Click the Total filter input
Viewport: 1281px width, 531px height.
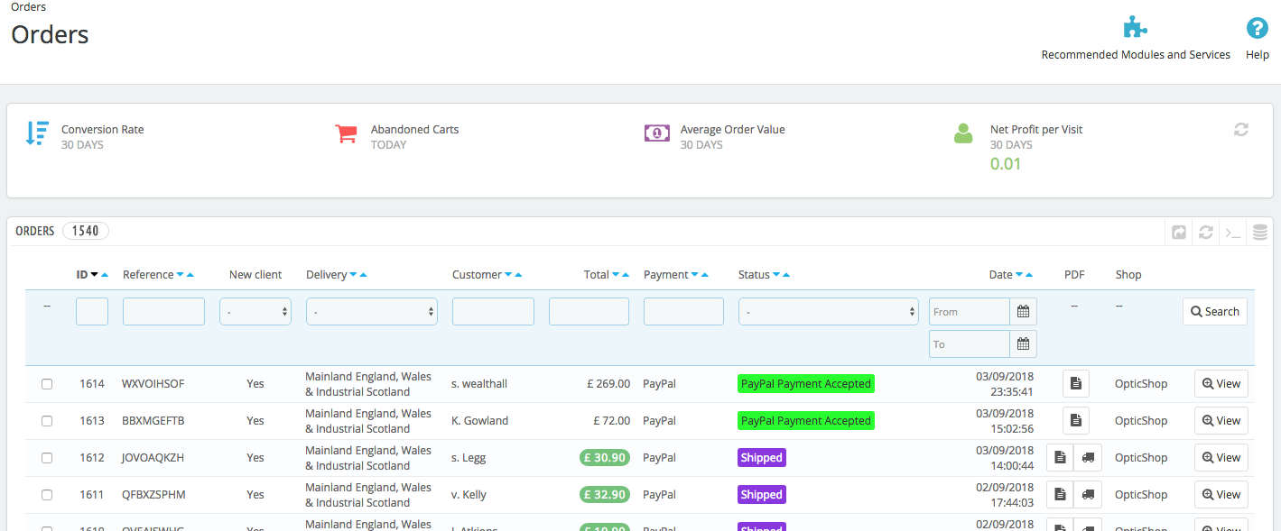point(589,312)
